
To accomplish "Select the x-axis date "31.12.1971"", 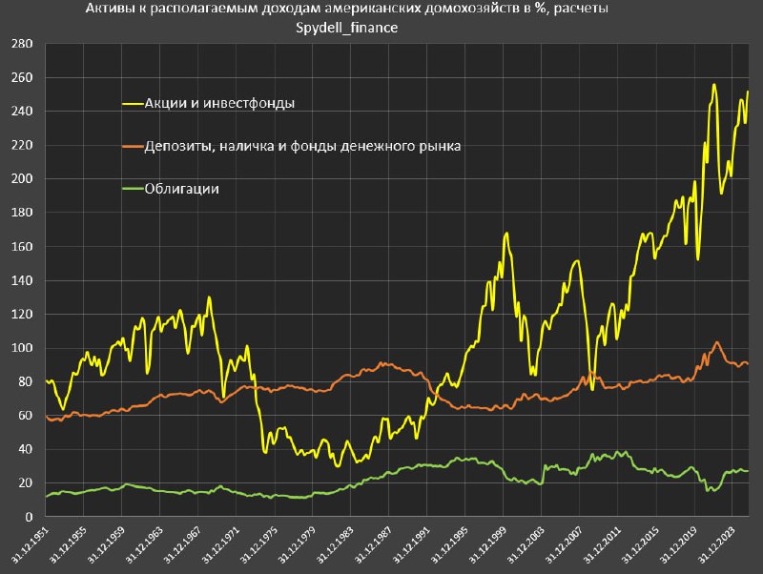I will (220, 544).
